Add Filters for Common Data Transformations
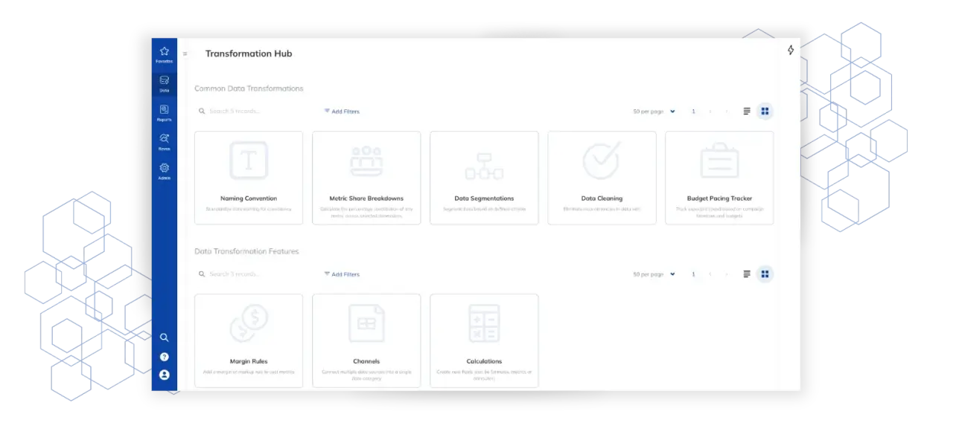The height and width of the screenshot is (423, 953). [342, 112]
